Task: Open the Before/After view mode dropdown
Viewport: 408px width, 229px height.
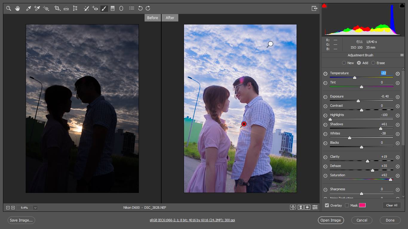Action: tap(293, 207)
